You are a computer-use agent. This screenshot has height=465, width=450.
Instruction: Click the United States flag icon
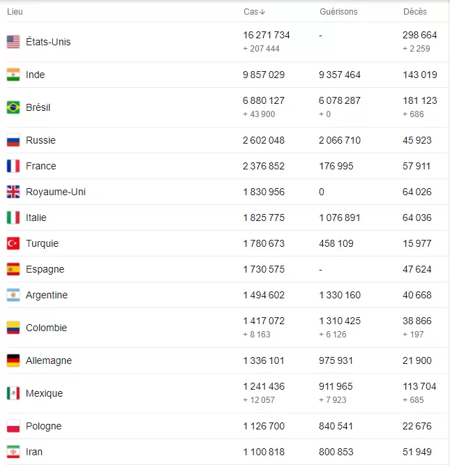coord(13,42)
